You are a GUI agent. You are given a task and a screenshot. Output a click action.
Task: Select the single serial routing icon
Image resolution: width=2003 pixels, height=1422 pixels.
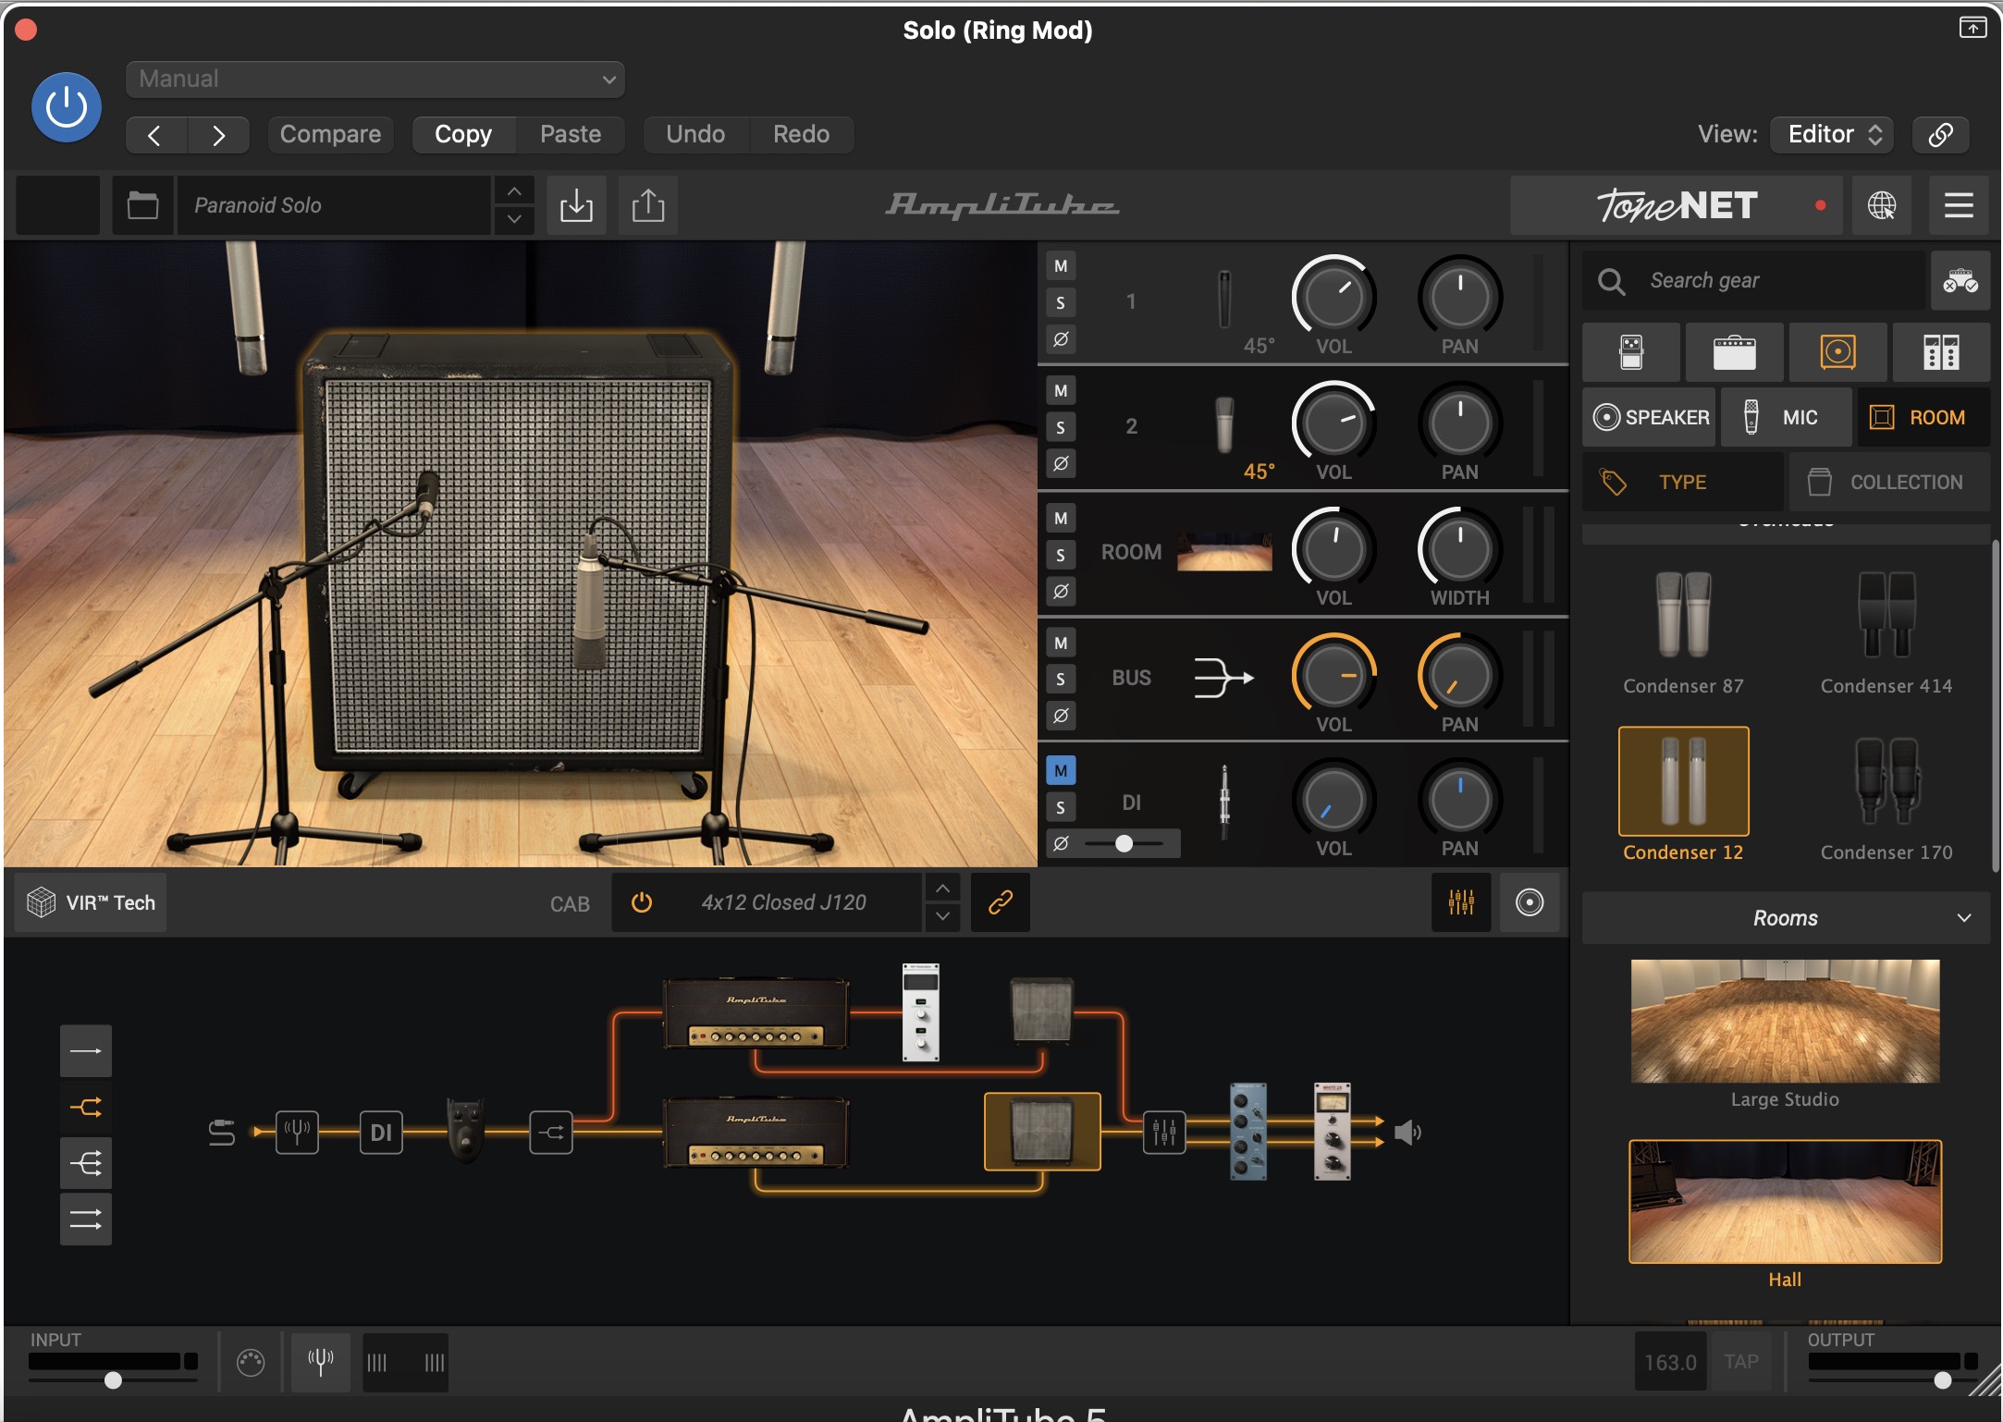pos(86,1051)
